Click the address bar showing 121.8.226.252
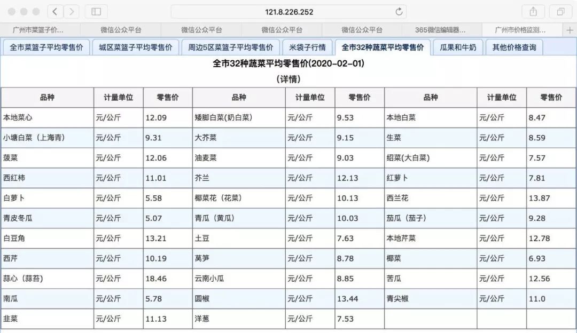The width and height of the screenshot is (577, 333). coord(288,12)
